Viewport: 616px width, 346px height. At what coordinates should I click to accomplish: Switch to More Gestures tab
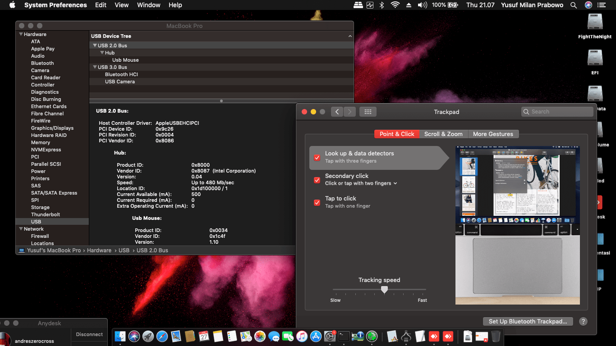493,134
